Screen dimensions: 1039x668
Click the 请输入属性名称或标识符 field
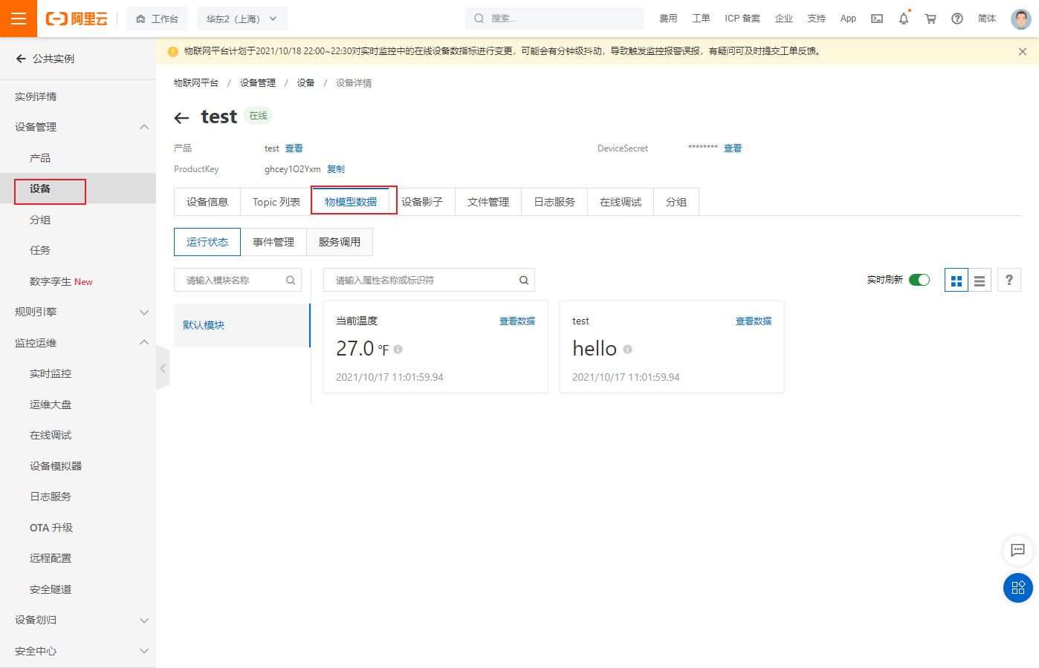click(x=429, y=280)
